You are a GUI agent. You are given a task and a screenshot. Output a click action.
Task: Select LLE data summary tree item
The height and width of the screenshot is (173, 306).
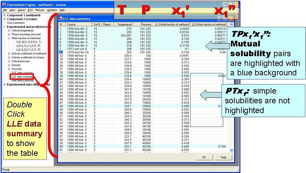(22, 77)
